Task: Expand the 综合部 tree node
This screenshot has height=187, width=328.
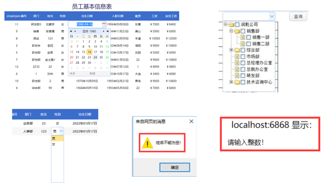Action: click(x=231, y=50)
